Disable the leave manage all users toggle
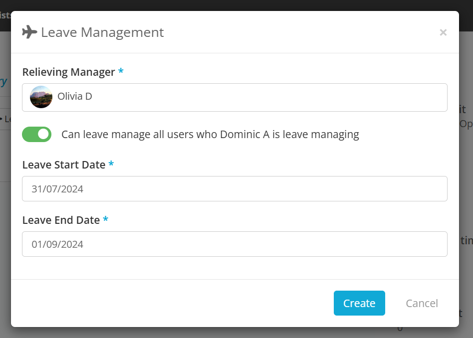 (x=36, y=134)
